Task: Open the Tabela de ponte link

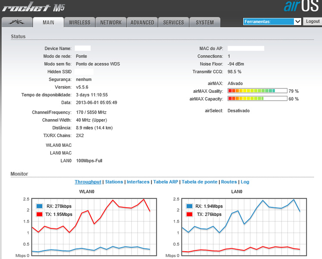Action: tap(199, 182)
